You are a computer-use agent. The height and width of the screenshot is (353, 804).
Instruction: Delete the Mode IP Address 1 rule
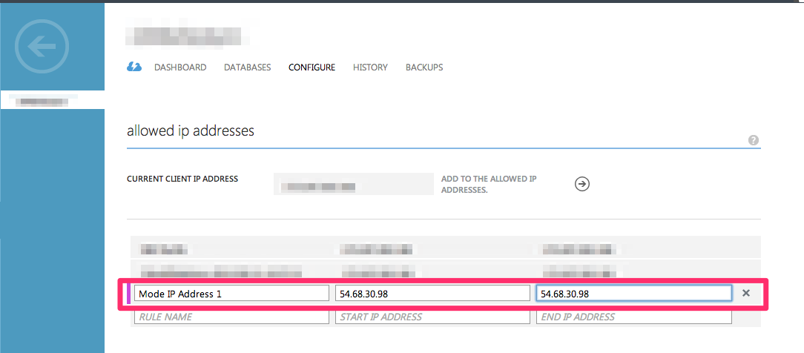[746, 293]
